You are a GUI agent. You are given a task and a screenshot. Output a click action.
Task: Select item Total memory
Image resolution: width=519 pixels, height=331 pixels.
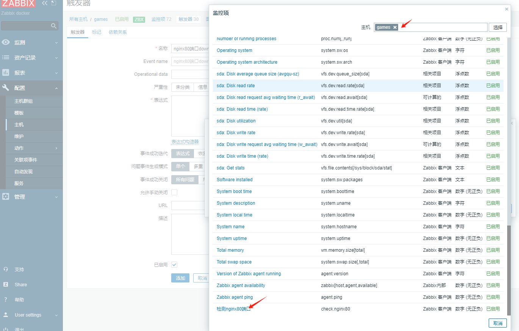(230, 250)
